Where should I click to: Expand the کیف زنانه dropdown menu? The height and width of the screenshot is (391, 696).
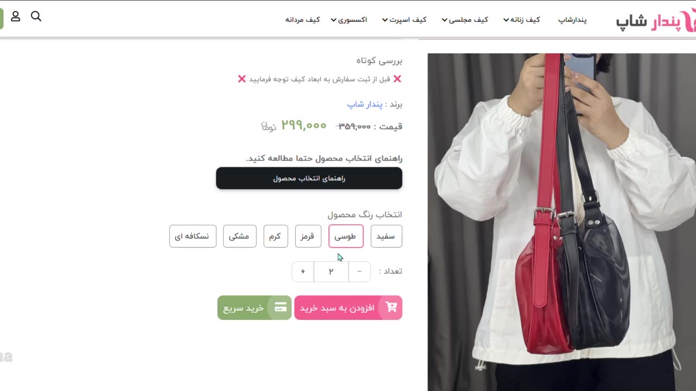pyautogui.click(x=521, y=20)
